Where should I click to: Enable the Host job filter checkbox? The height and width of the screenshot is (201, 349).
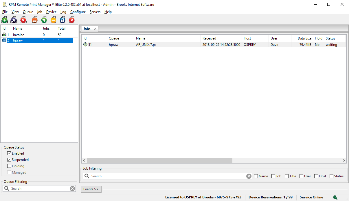point(316,176)
